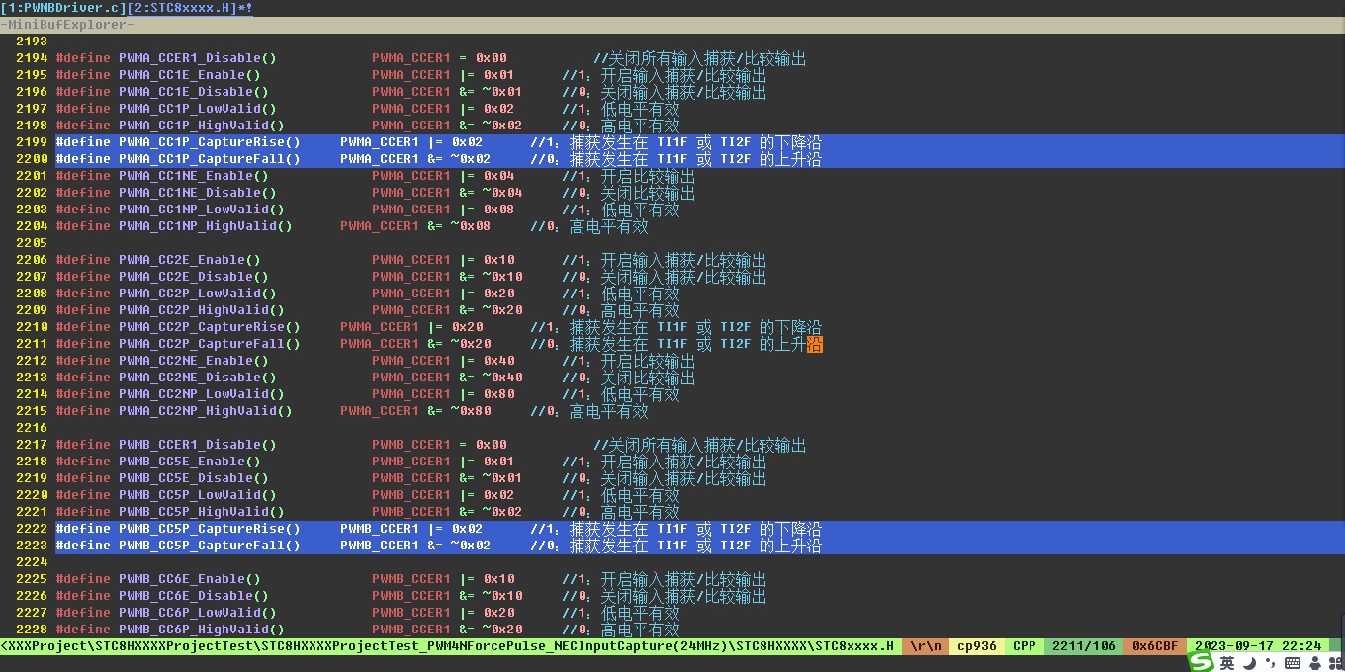Place cursor on PWMB_CC6P_LowValid() macro name

click(x=198, y=613)
